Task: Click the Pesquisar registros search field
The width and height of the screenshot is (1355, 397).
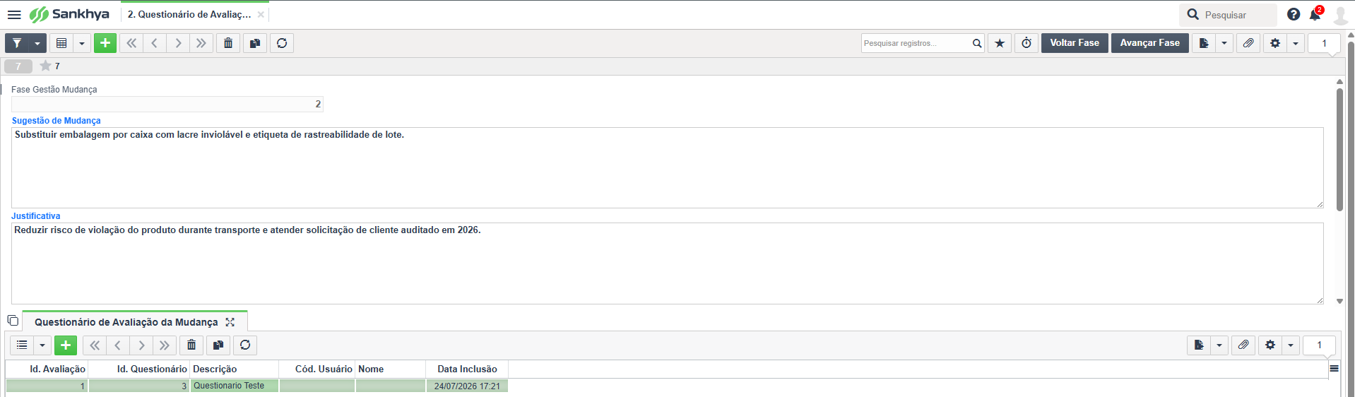Action: pyautogui.click(x=916, y=43)
